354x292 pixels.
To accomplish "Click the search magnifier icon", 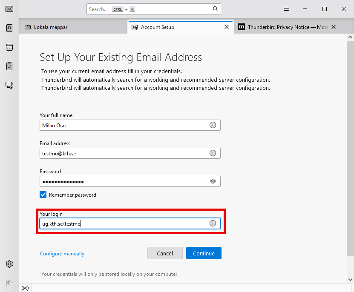I will pos(216,9).
